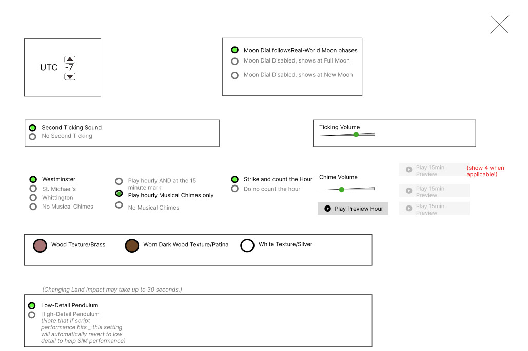This screenshot has height=351, width=528.
Task: Click the Ticking Volume slider handle
Action: tap(356, 135)
